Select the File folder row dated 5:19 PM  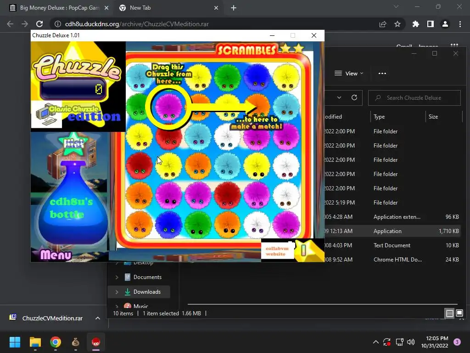coord(393,202)
